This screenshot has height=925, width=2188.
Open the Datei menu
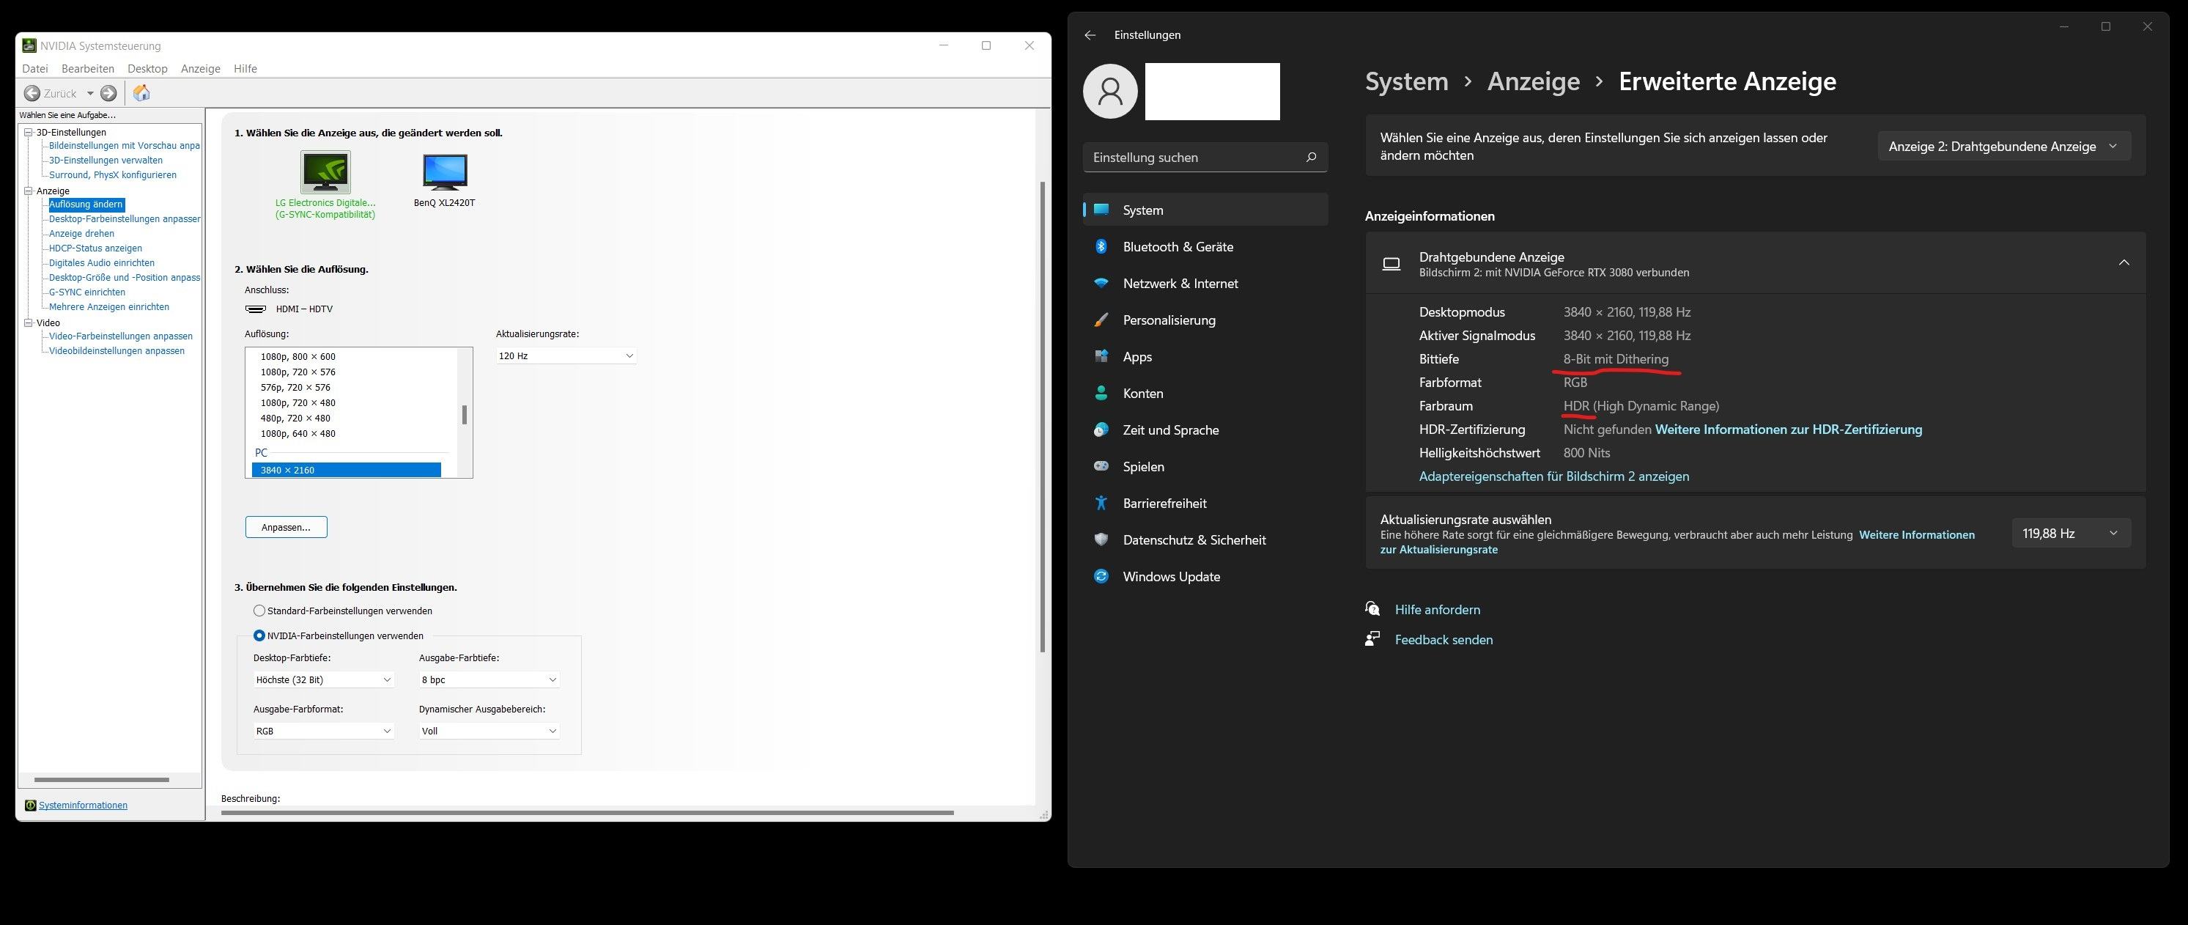coord(35,69)
